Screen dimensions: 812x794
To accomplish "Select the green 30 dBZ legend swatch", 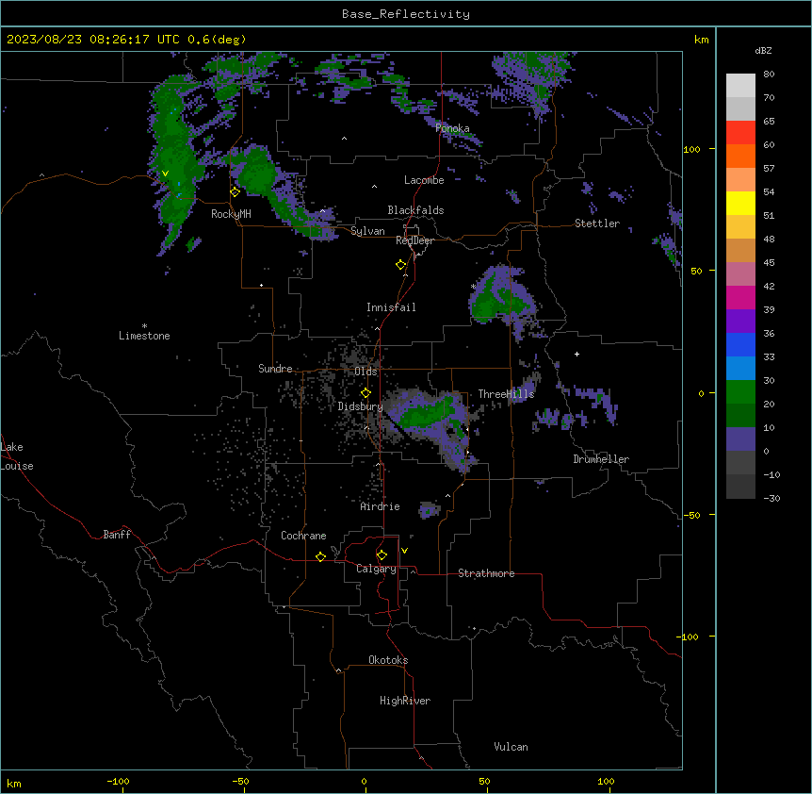I will click(740, 392).
